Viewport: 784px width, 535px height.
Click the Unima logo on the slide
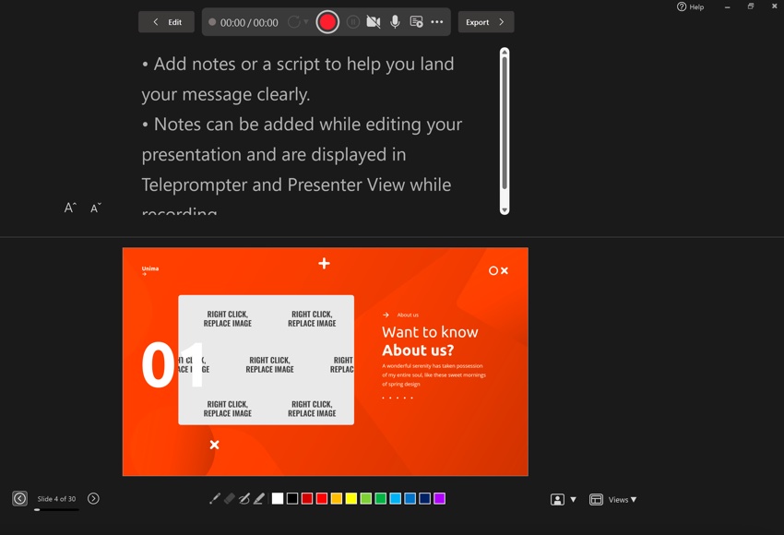150,269
